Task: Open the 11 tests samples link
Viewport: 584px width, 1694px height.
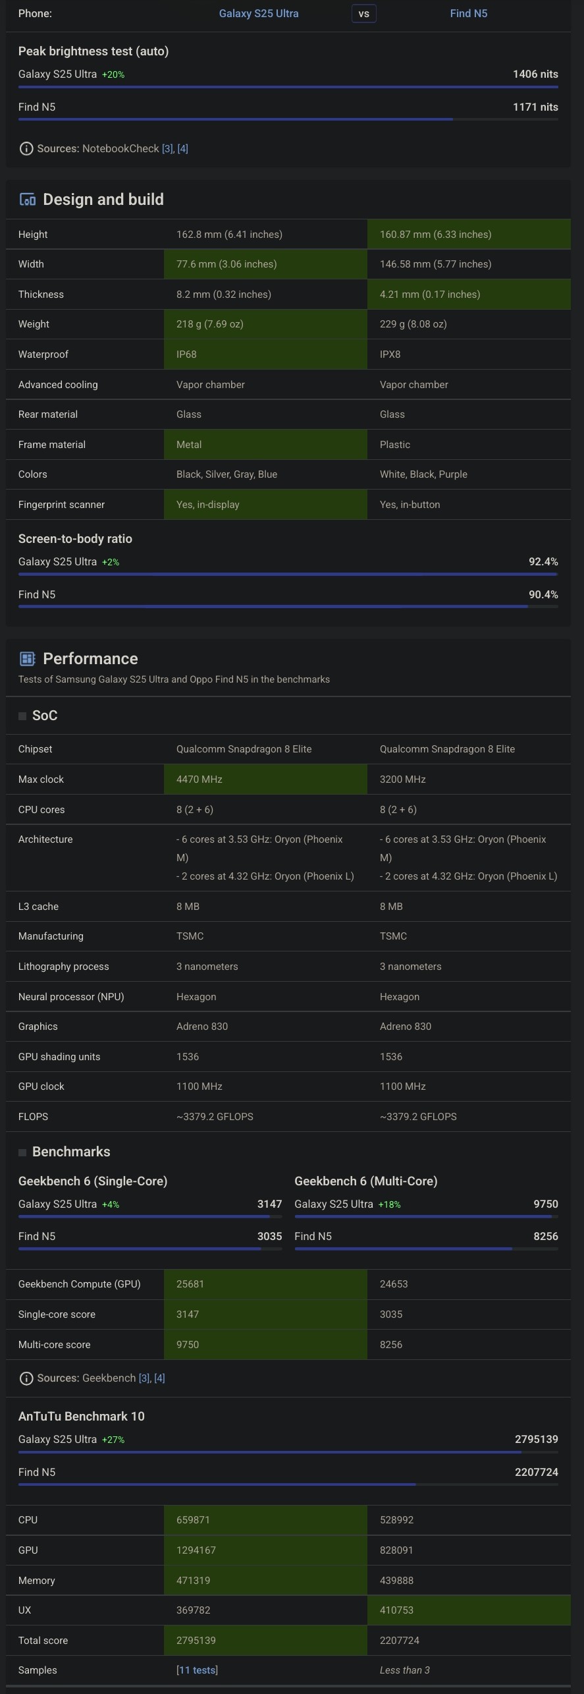Action: tap(197, 1670)
